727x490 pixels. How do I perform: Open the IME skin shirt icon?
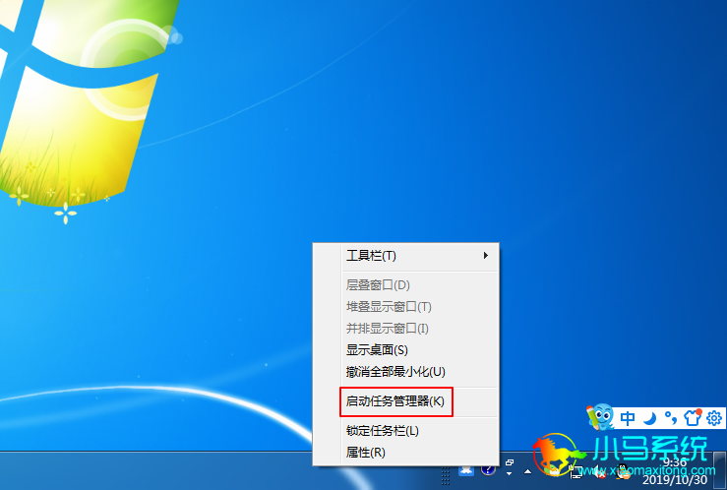(x=693, y=418)
